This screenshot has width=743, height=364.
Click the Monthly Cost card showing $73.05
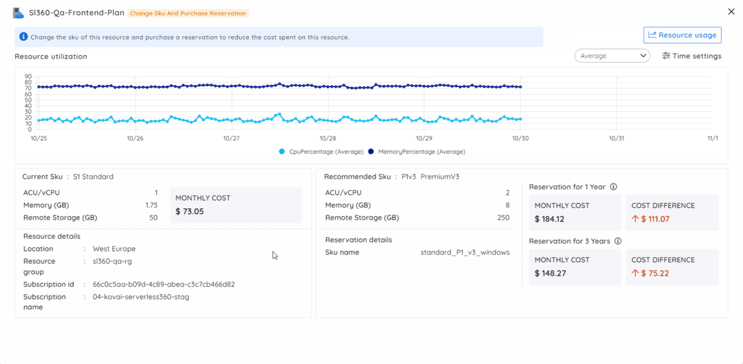(x=236, y=205)
